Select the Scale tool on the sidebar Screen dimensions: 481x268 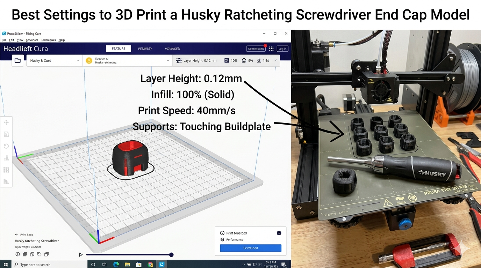point(6,134)
